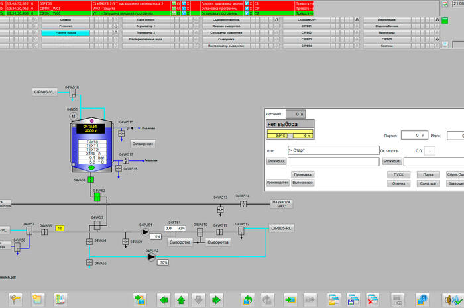
Task: Select the green valve 04VA51 under the tank
Action: pos(91,180)
